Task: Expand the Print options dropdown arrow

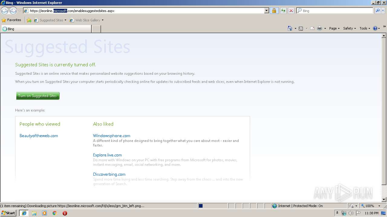Action: 325,28
